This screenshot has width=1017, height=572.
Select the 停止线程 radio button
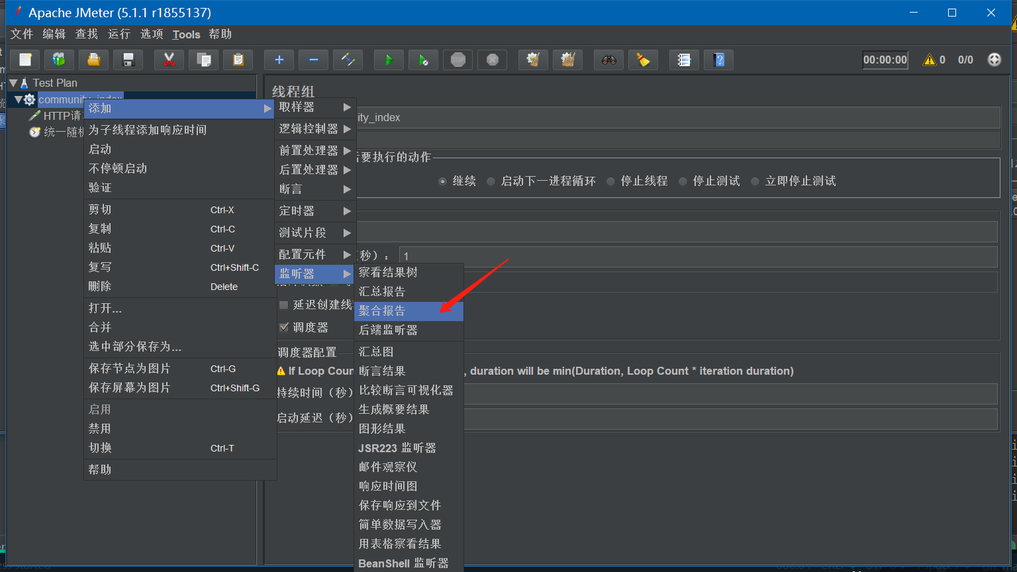[x=610, y=181]
